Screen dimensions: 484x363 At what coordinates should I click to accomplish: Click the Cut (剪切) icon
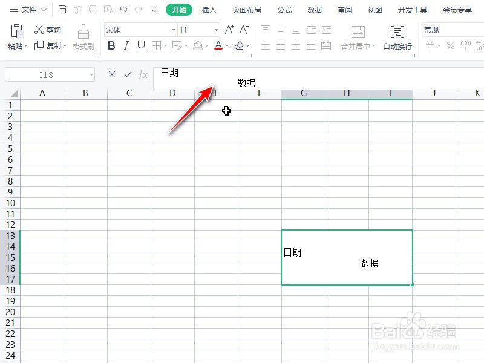47,29
